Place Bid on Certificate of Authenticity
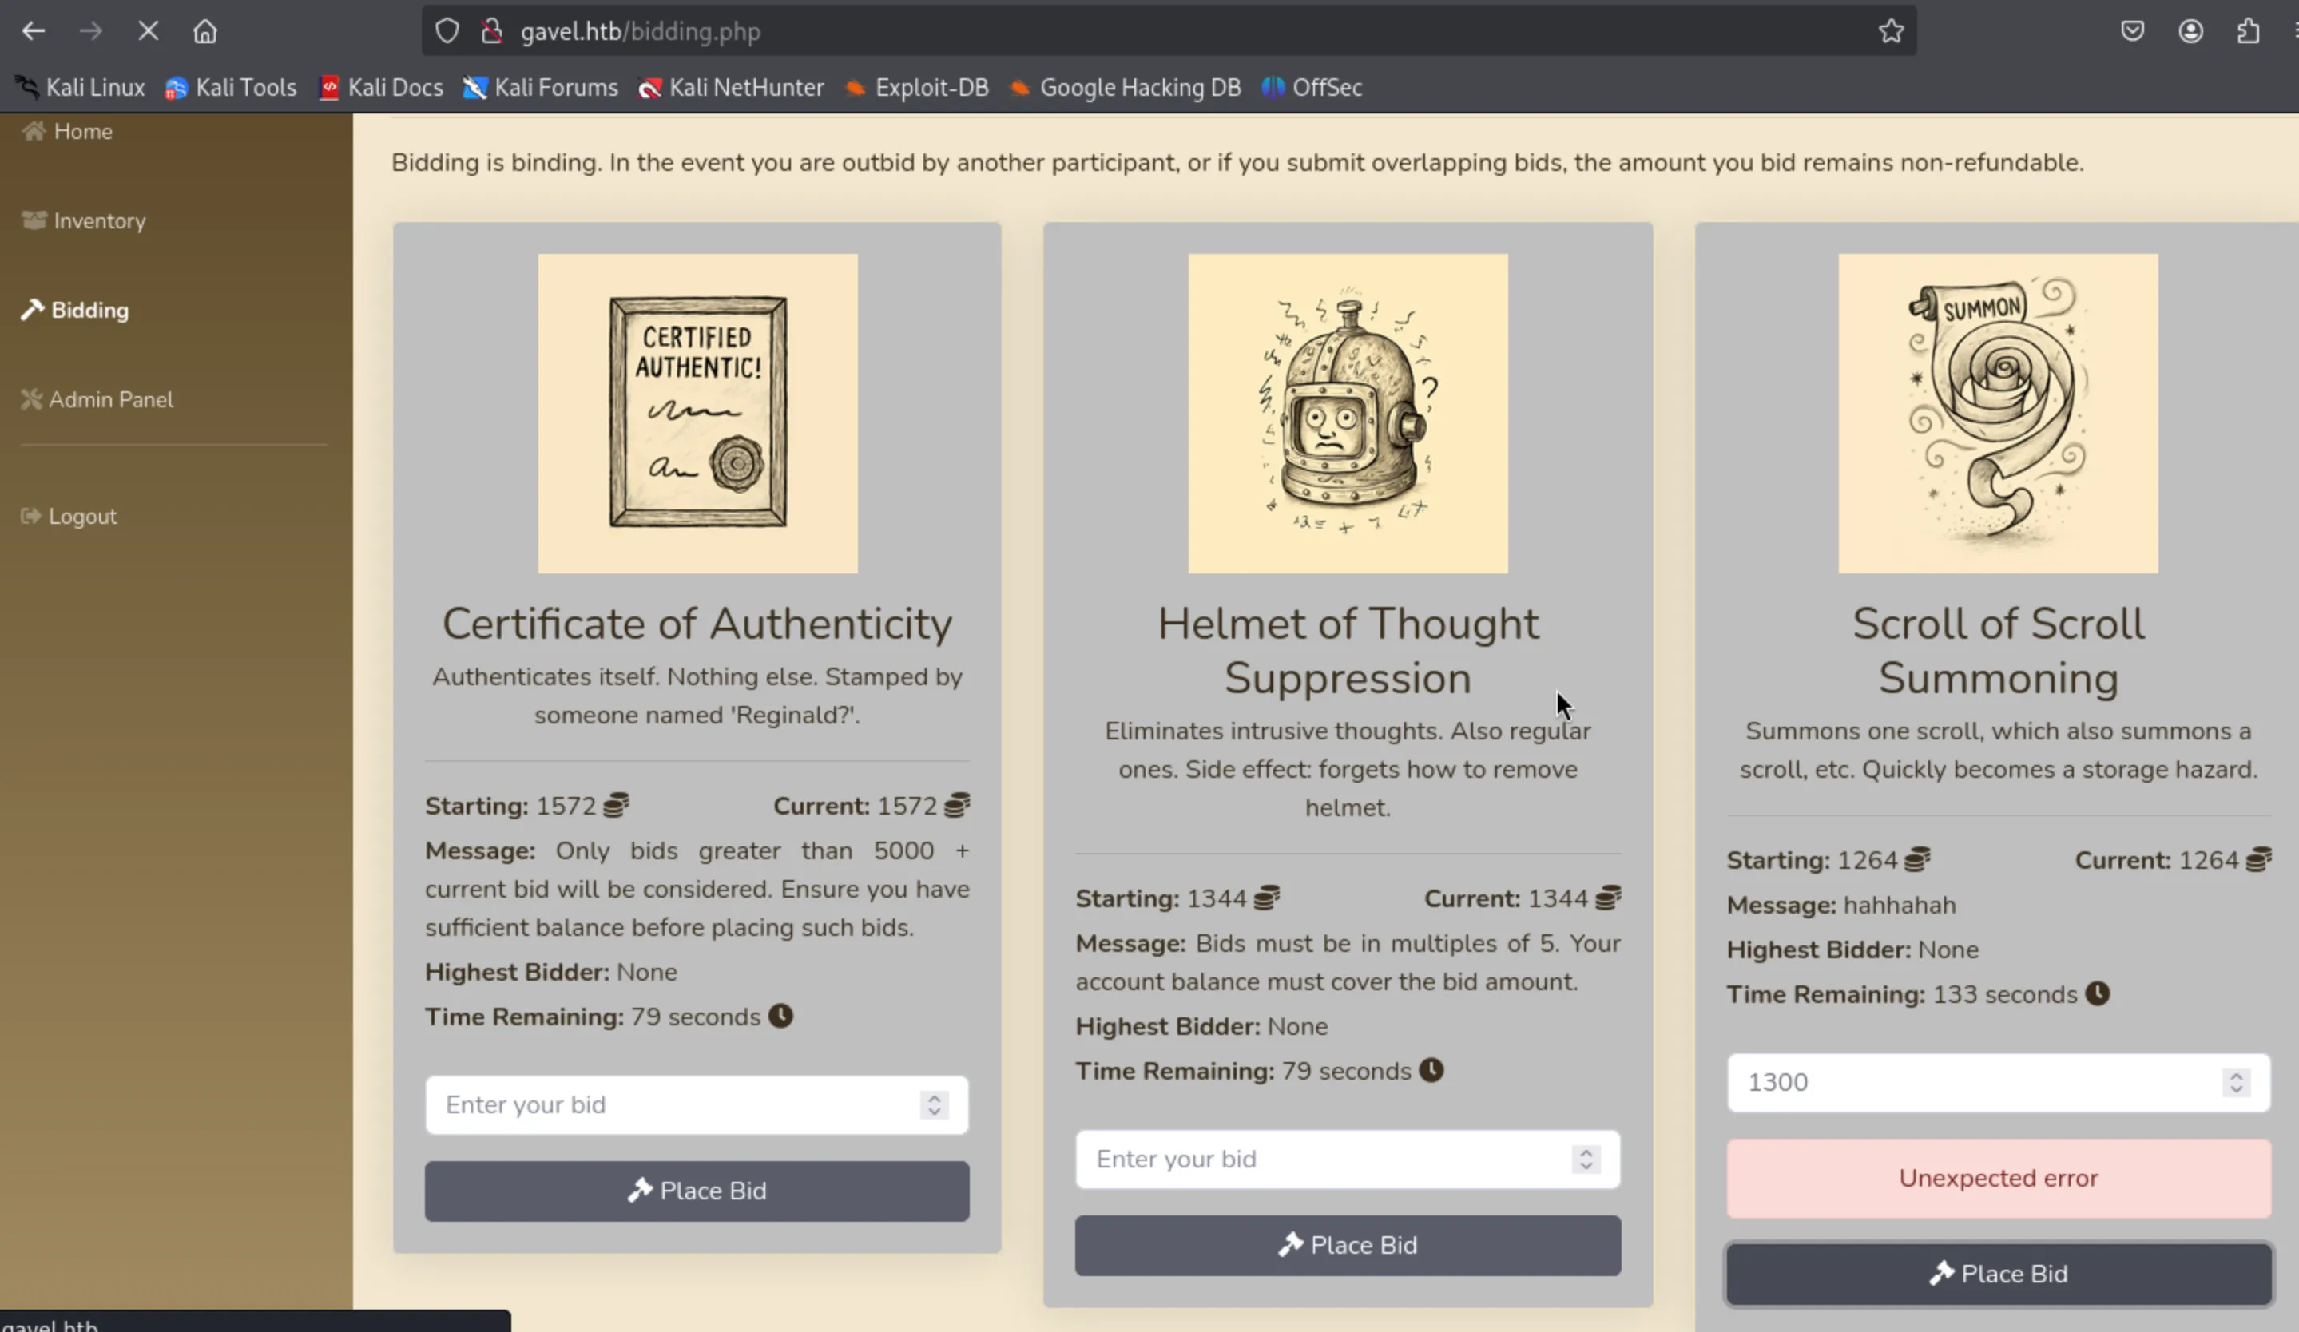 (x=696, y=1190)
